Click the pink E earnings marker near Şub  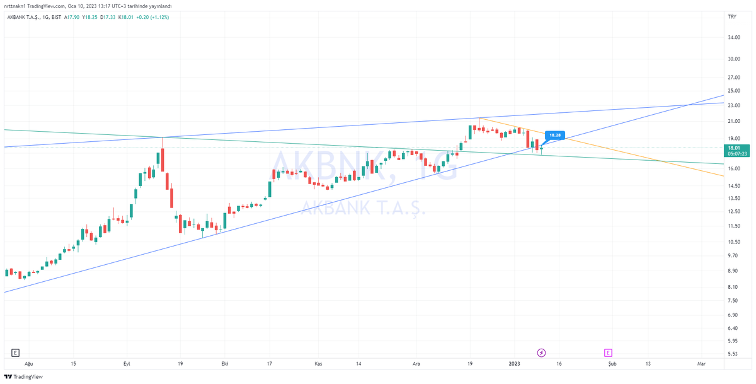[x=608, y=352]
